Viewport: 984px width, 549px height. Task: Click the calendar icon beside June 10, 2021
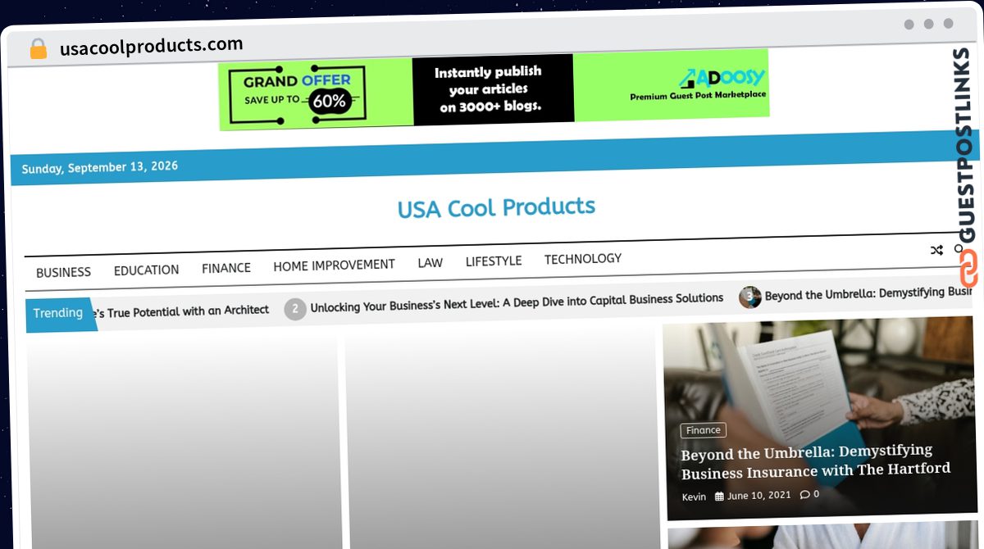tap(719, 497)
